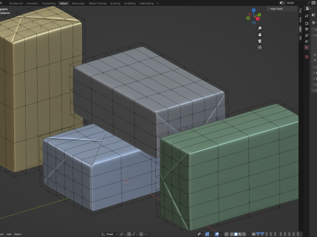Select the Default workspace tab

click(x=64, y=3)
